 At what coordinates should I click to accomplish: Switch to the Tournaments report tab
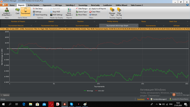pyautogui.click(x=151, y=26)
